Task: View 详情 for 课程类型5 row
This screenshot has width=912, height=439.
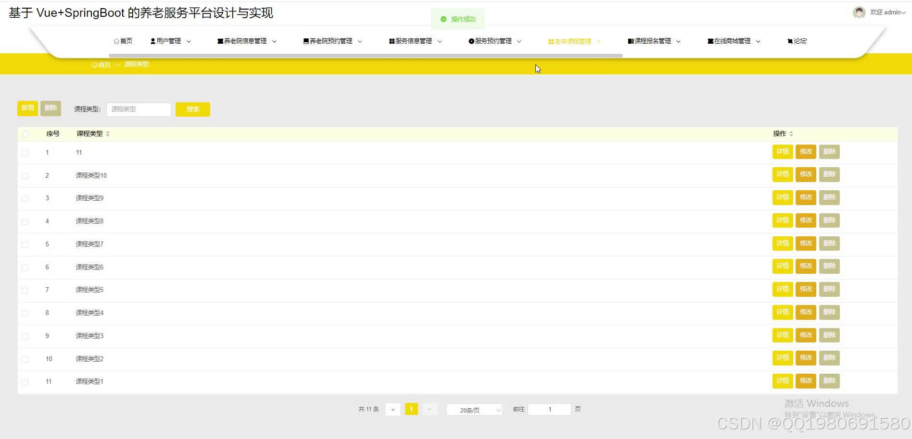Action: click(783, 289)
